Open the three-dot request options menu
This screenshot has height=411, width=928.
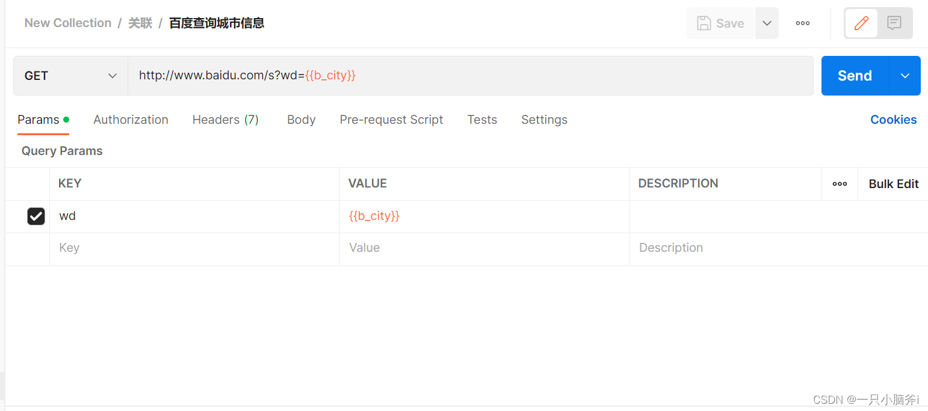[802, 23]
